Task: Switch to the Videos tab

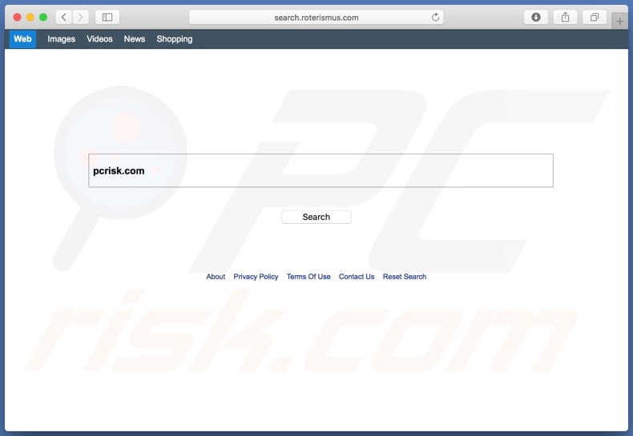Action: pos(99,39)
